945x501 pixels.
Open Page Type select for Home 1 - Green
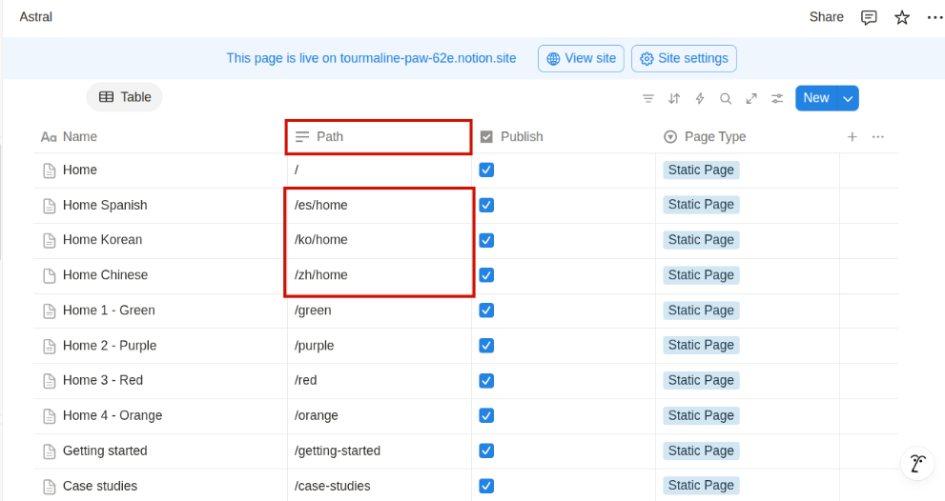point(701,311)
